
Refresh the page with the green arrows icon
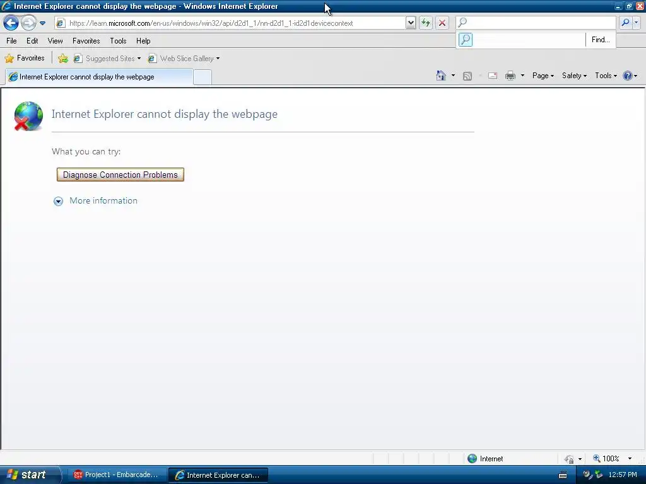click(x=426, y=23)
